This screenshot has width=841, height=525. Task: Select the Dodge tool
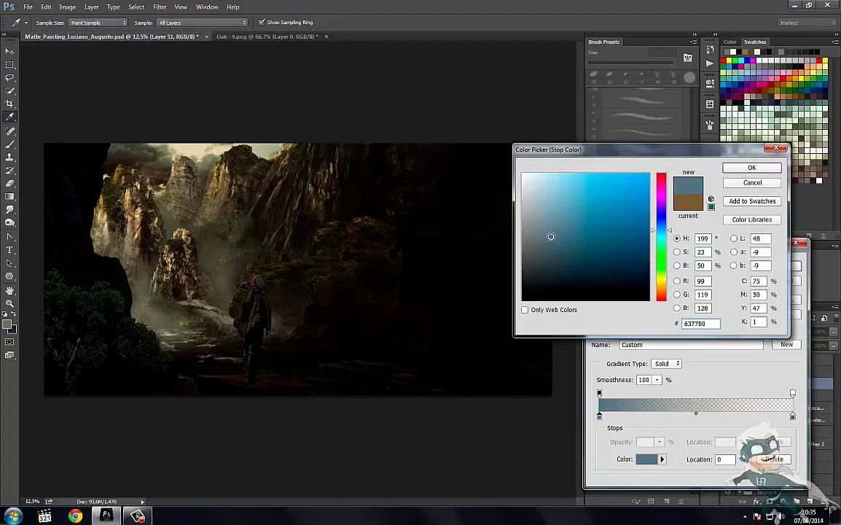coord(9,222)
